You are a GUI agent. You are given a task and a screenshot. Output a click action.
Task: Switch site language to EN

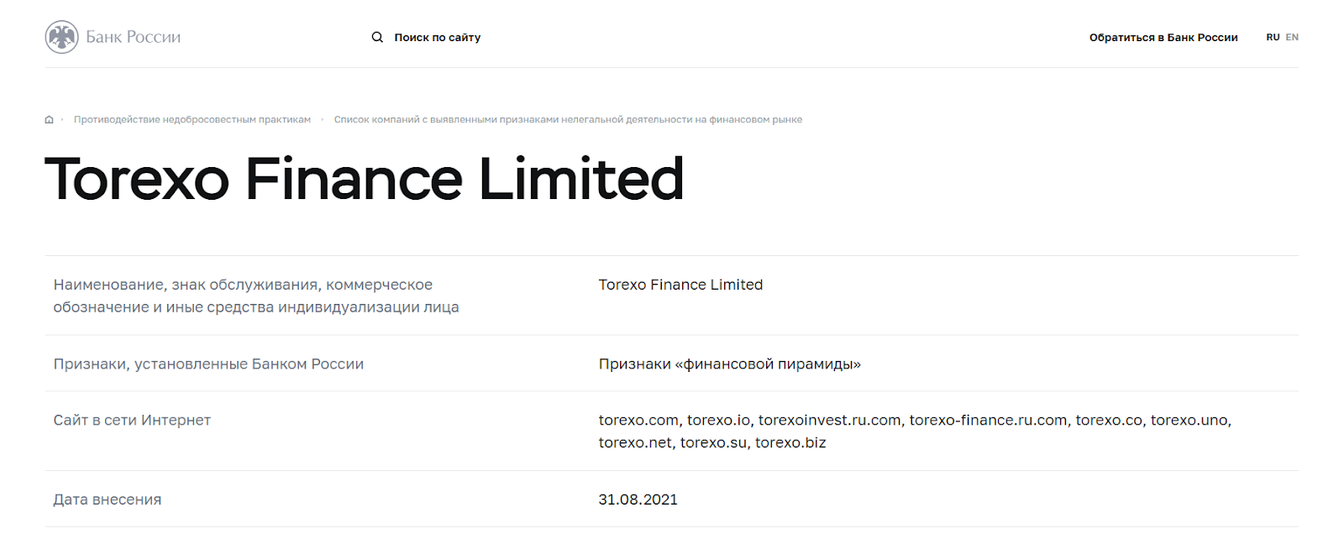[x=1292, y=37]
